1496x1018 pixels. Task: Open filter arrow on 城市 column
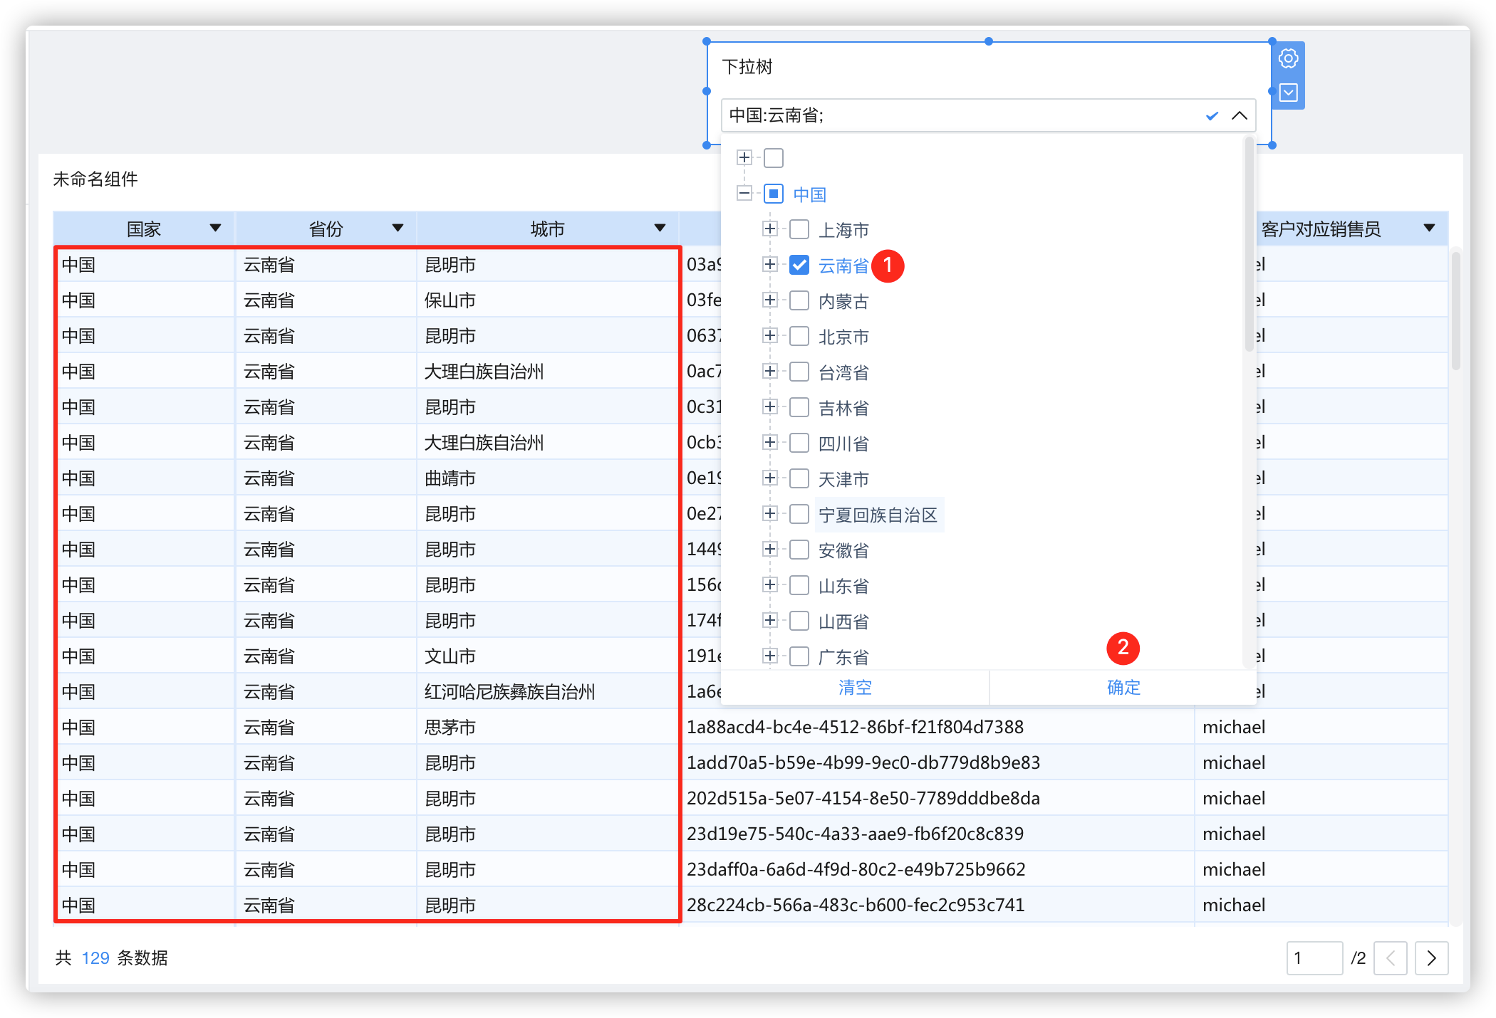(660, 228)
